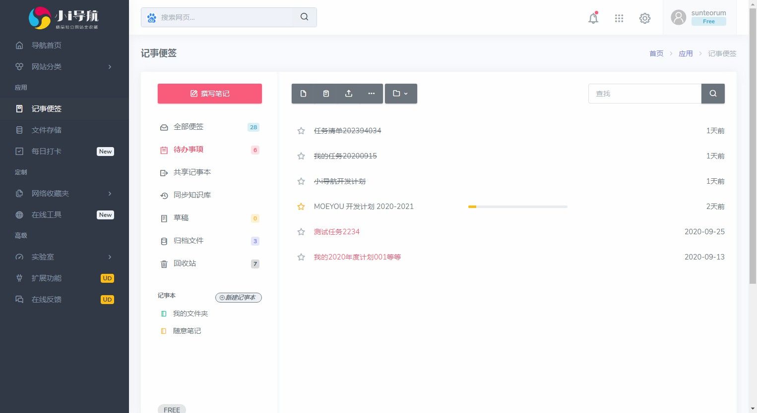
Task: Click the 撰写笔记 button
Action: 209,94
